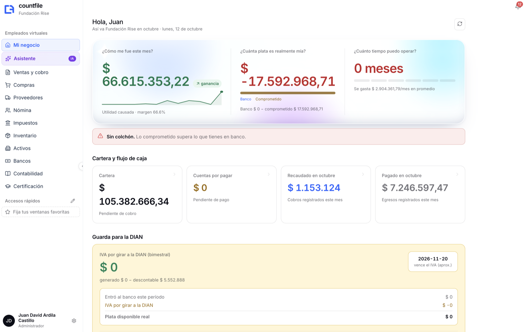Expand the Recaudado en octubre card arrow
529x332 pixels.
click(x=363, y=175)
